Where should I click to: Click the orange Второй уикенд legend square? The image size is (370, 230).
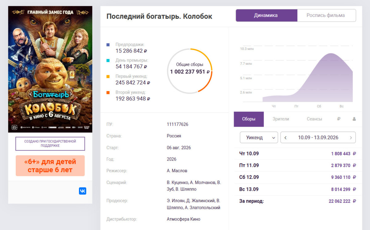tap(108, 92)
